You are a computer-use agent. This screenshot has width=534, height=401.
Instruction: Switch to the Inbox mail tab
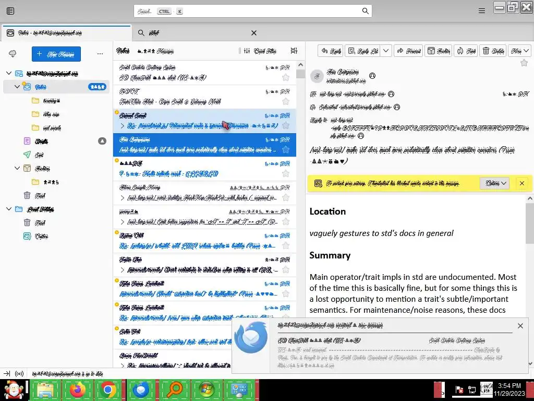66,33
